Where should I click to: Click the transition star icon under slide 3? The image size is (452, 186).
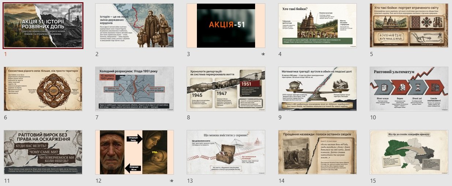(263, 54)
